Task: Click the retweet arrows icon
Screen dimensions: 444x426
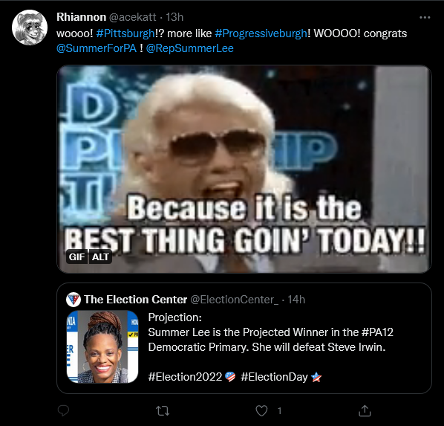Action: pyautogui.click(x=163, y=410)
